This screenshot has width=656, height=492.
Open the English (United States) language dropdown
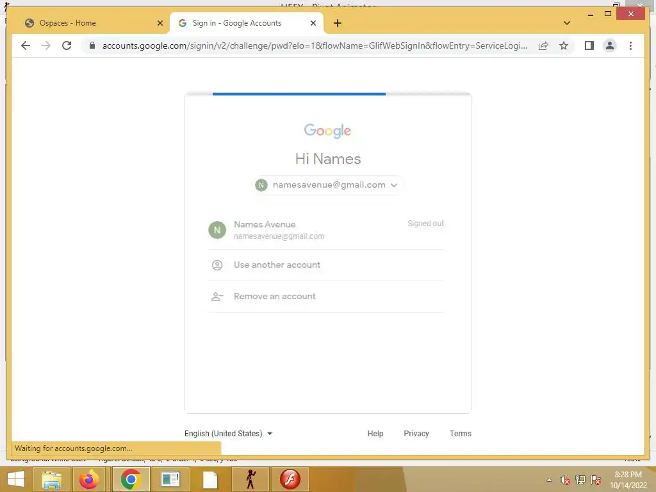(x=229, y=434)
